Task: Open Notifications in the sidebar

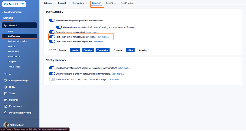Action: [20, 36]
